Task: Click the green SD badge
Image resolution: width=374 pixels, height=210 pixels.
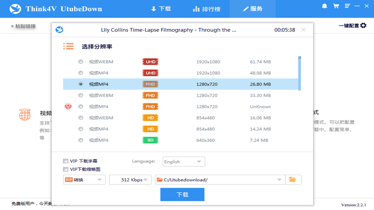Action: (150, 140)
